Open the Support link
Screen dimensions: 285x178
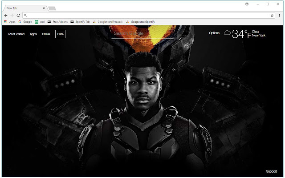point(271,171)
